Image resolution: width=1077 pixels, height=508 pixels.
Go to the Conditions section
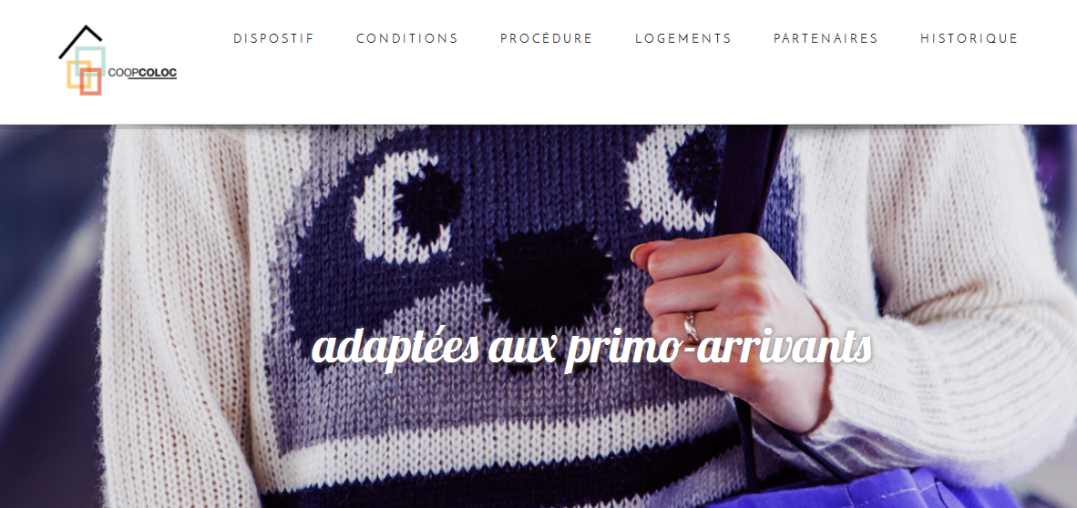click(406, 38)
